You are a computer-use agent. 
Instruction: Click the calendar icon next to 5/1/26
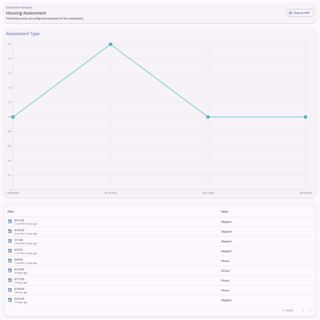coord(10,241)
